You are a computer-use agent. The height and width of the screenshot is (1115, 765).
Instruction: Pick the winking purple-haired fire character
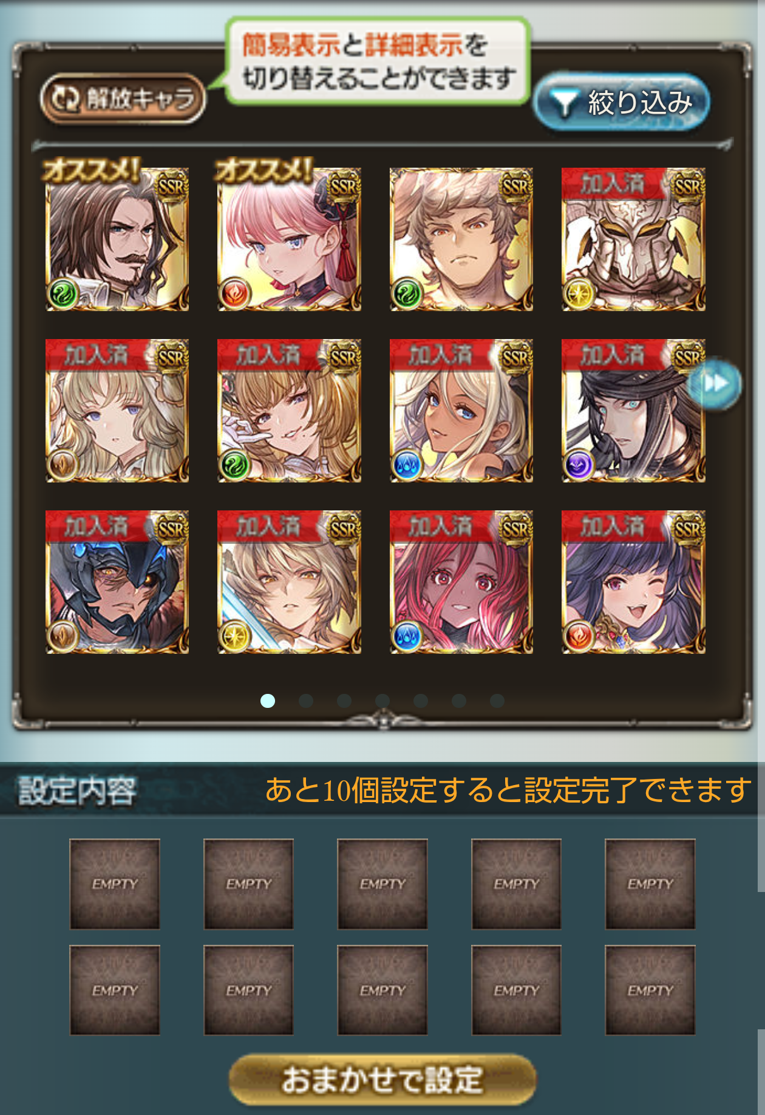point(633,582)
